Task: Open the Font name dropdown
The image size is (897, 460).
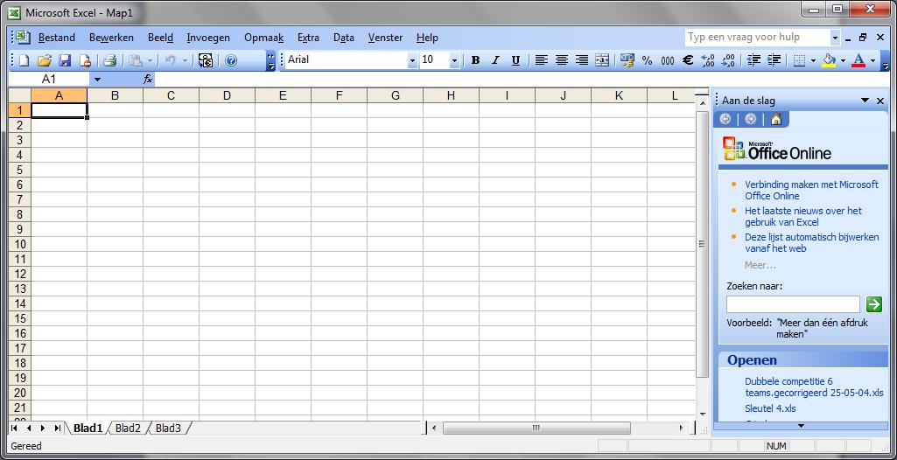Action: click(x=412, y=60)
